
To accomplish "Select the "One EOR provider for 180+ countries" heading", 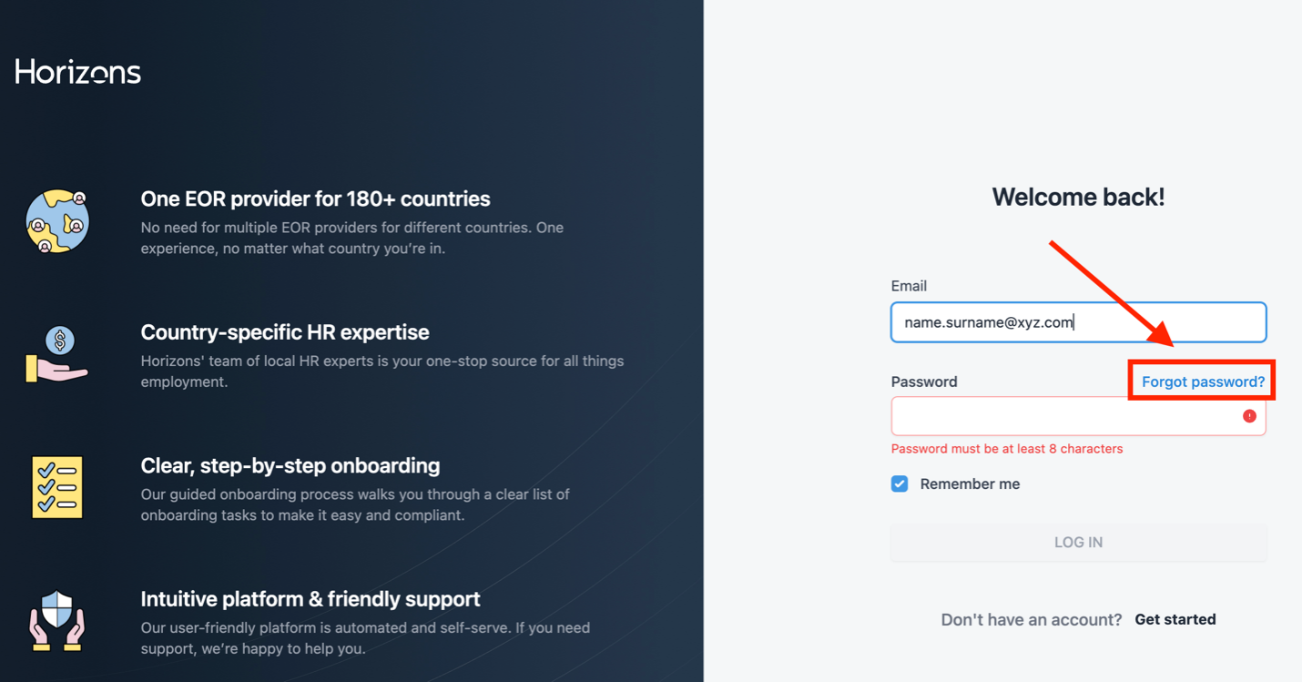I will (x=315, y=198).
